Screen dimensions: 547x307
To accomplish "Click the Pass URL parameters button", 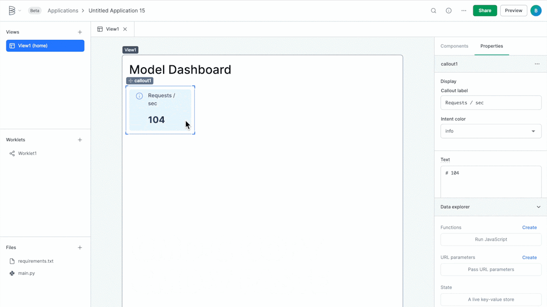I will click(x=491, y=269).
